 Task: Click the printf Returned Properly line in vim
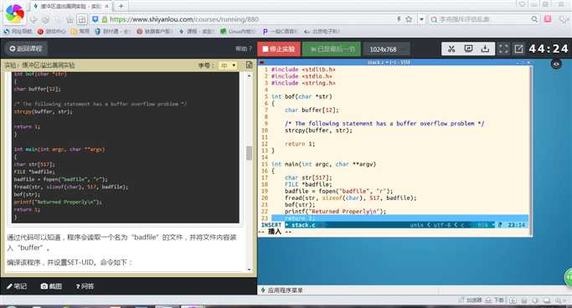pos(336,212)
